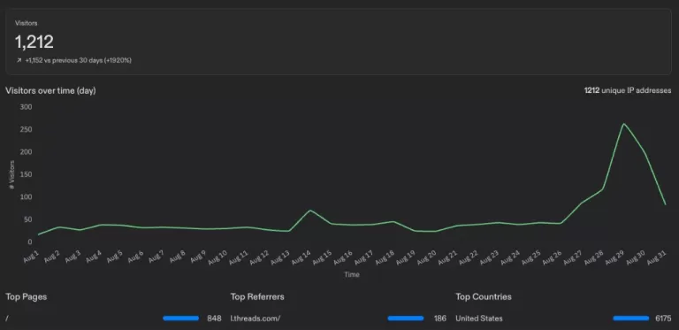Click the United States country row

click(x=563, y=318)
